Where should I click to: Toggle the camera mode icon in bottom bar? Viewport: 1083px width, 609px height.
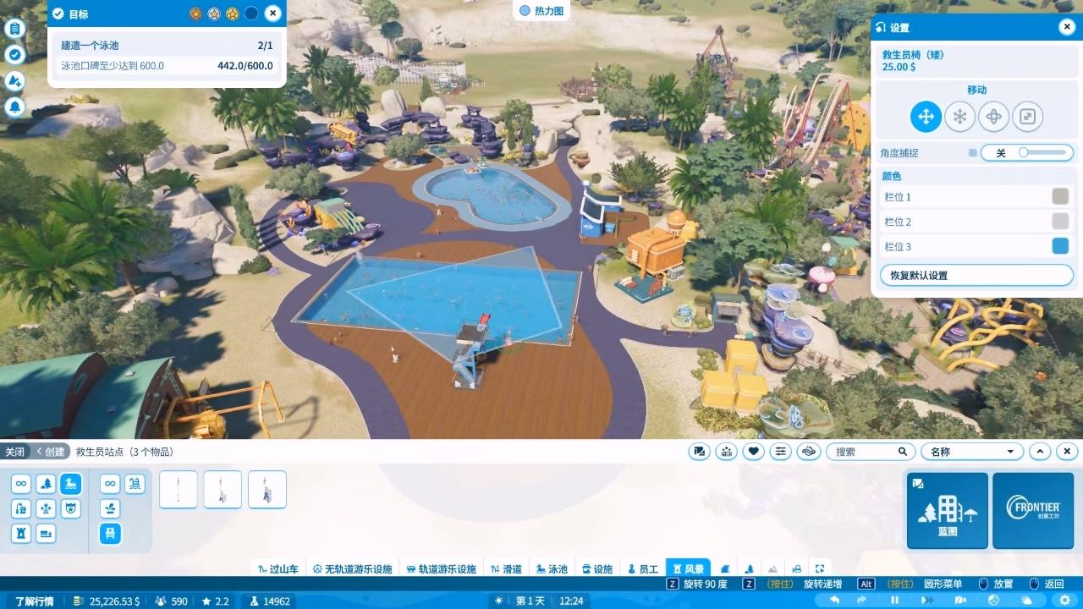[960, 601]
